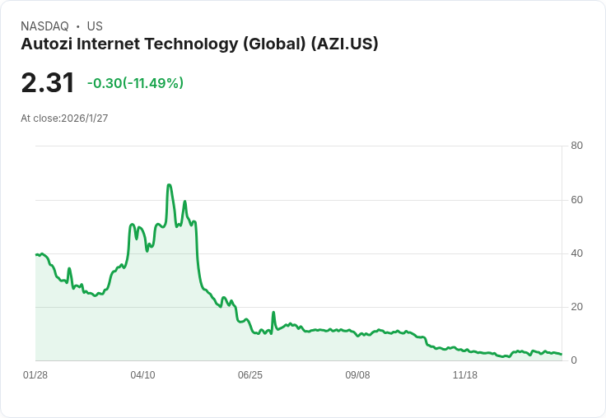Click the At close 2026/1/27 date text
Viewport: 606px width, 418px height.
click(64, 118)
